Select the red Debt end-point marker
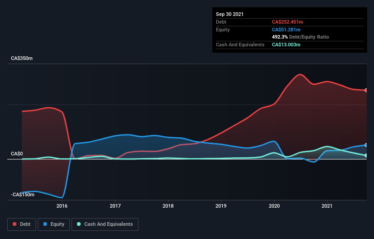 point(366,90)
